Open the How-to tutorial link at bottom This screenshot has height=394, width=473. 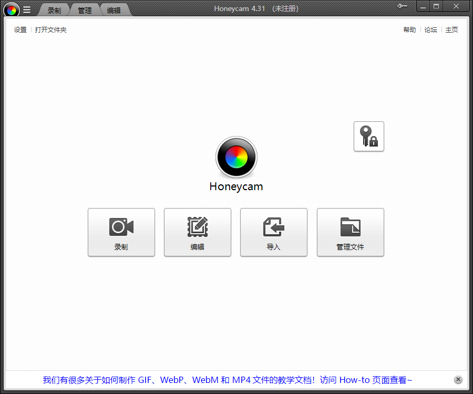click(x=227, y=380)
